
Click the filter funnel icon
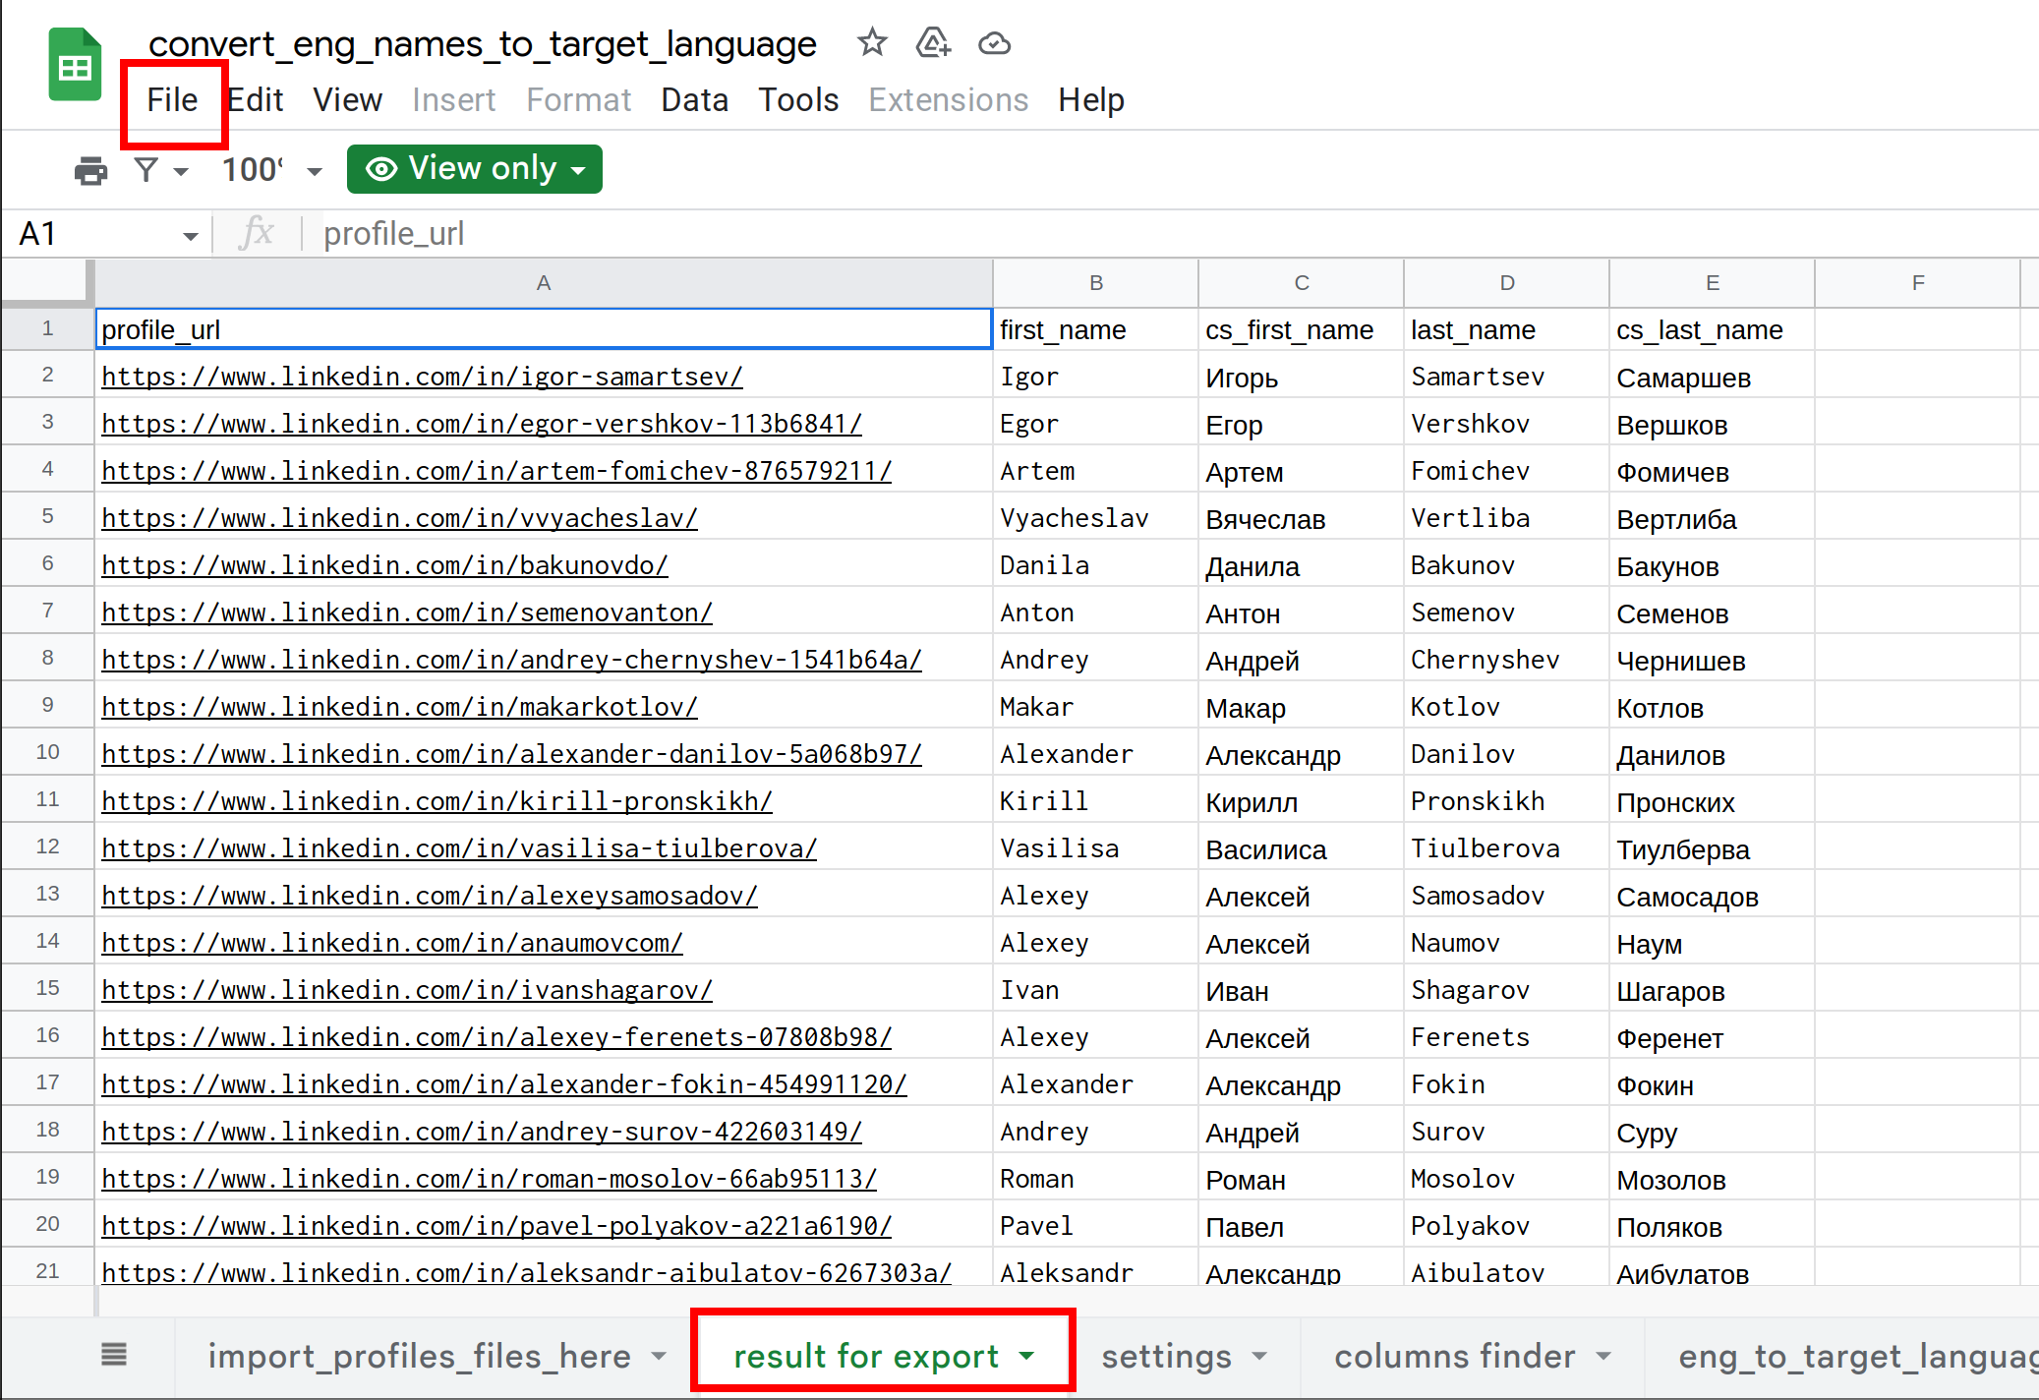(x=146, y=170)
